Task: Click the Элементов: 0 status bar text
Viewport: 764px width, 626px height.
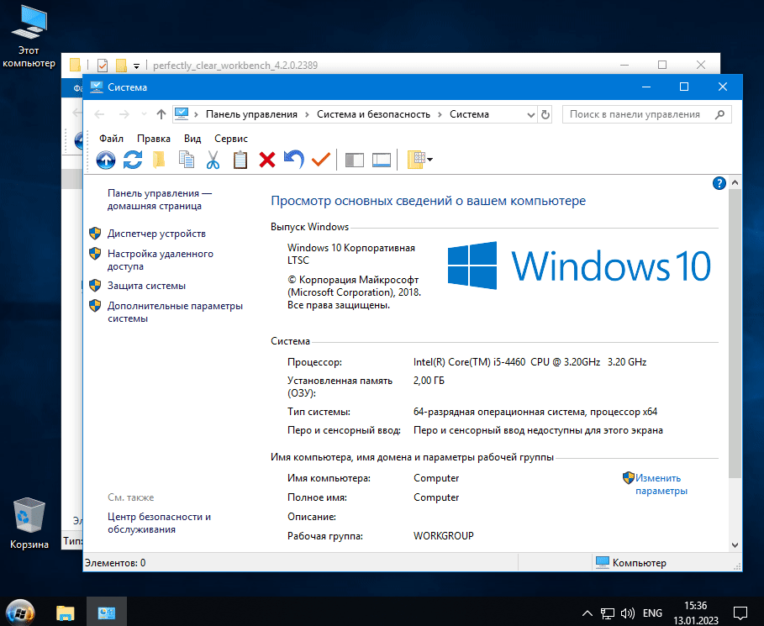Action: (x=115, y=563)
